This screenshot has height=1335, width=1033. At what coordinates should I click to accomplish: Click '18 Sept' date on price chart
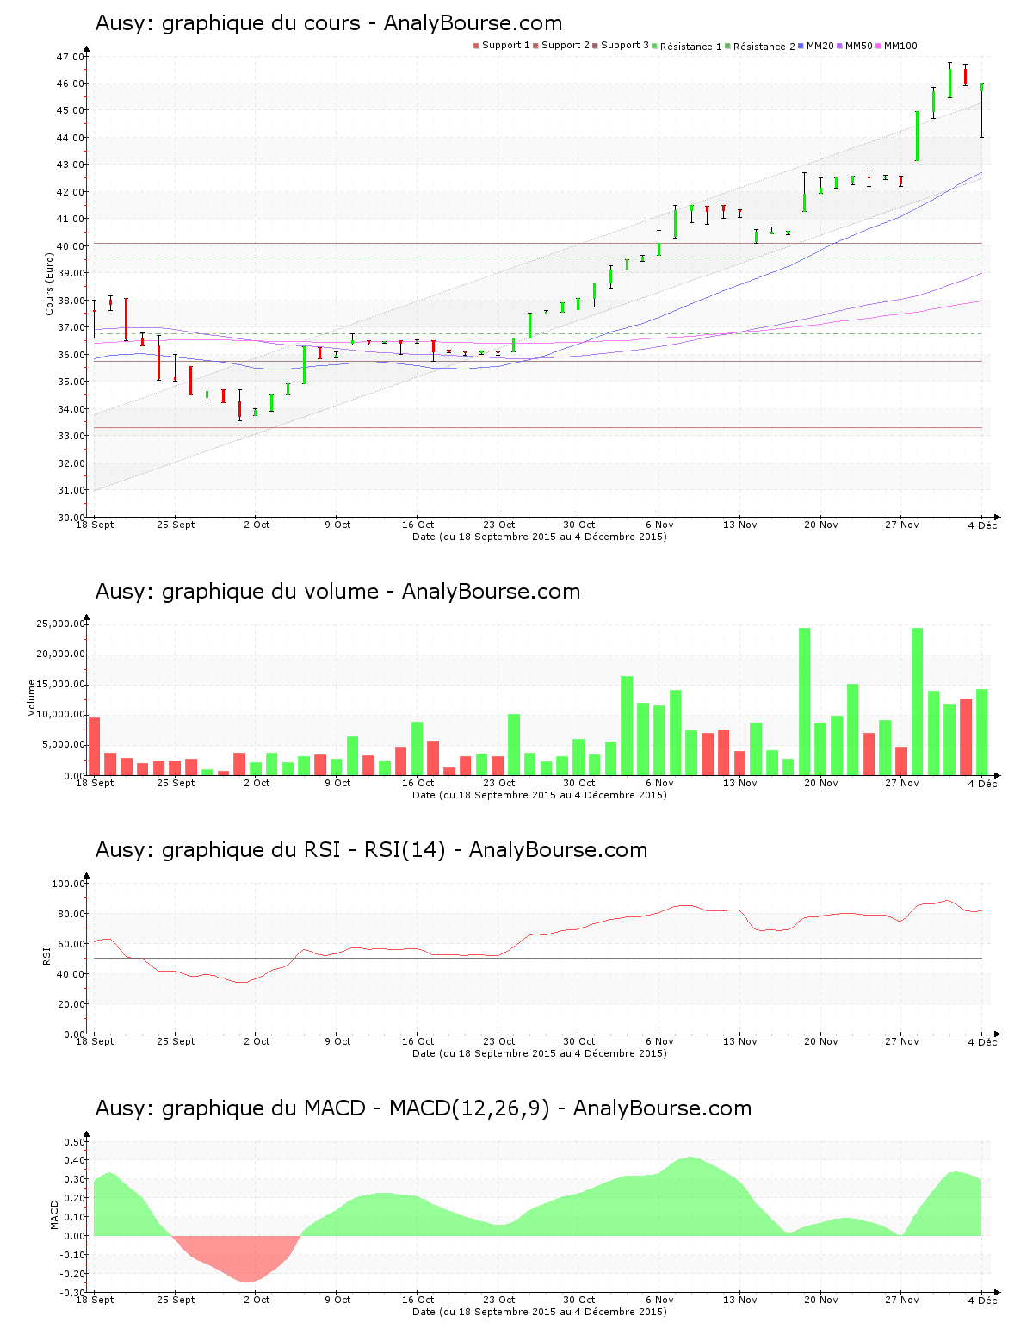[95, 525]
